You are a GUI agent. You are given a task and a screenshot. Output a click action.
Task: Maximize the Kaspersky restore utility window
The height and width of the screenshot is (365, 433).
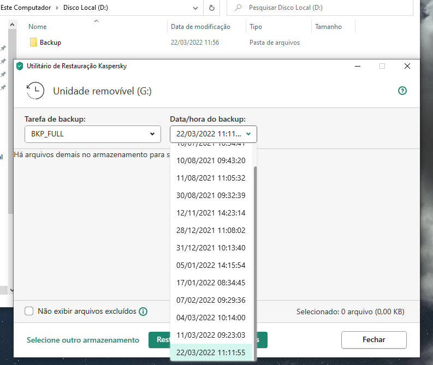tap(382, 66)
